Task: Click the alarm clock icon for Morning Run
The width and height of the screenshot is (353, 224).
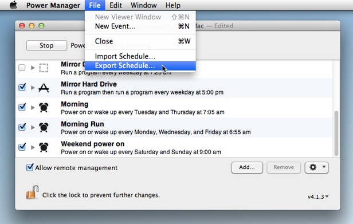Action: pyautogui.click(x=44, y=127)
